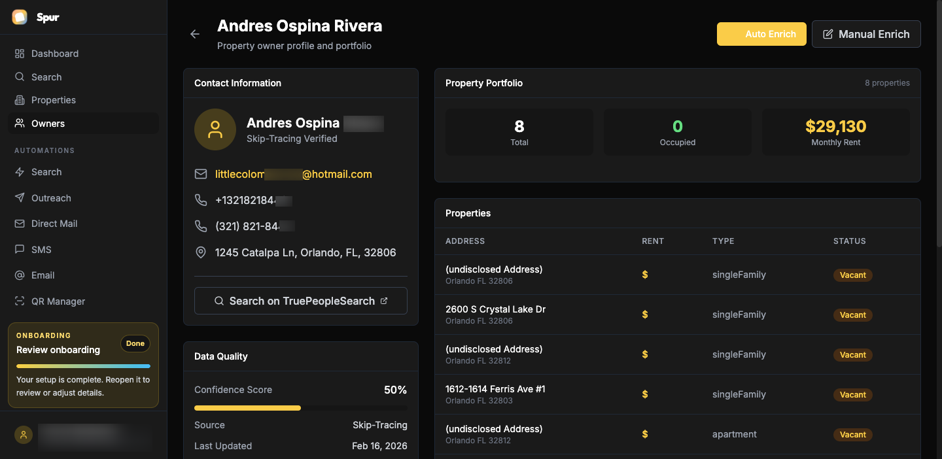Open Dashboard from the sidebar

[83, 54]
